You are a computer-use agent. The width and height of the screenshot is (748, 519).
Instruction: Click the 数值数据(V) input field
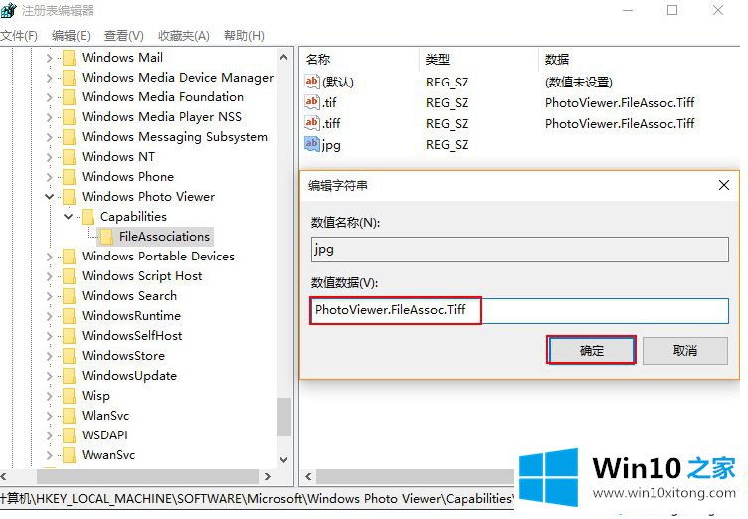[x=519, y=310]
